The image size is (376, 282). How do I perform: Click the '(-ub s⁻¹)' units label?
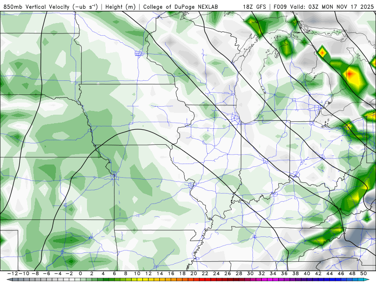[85, 7]
